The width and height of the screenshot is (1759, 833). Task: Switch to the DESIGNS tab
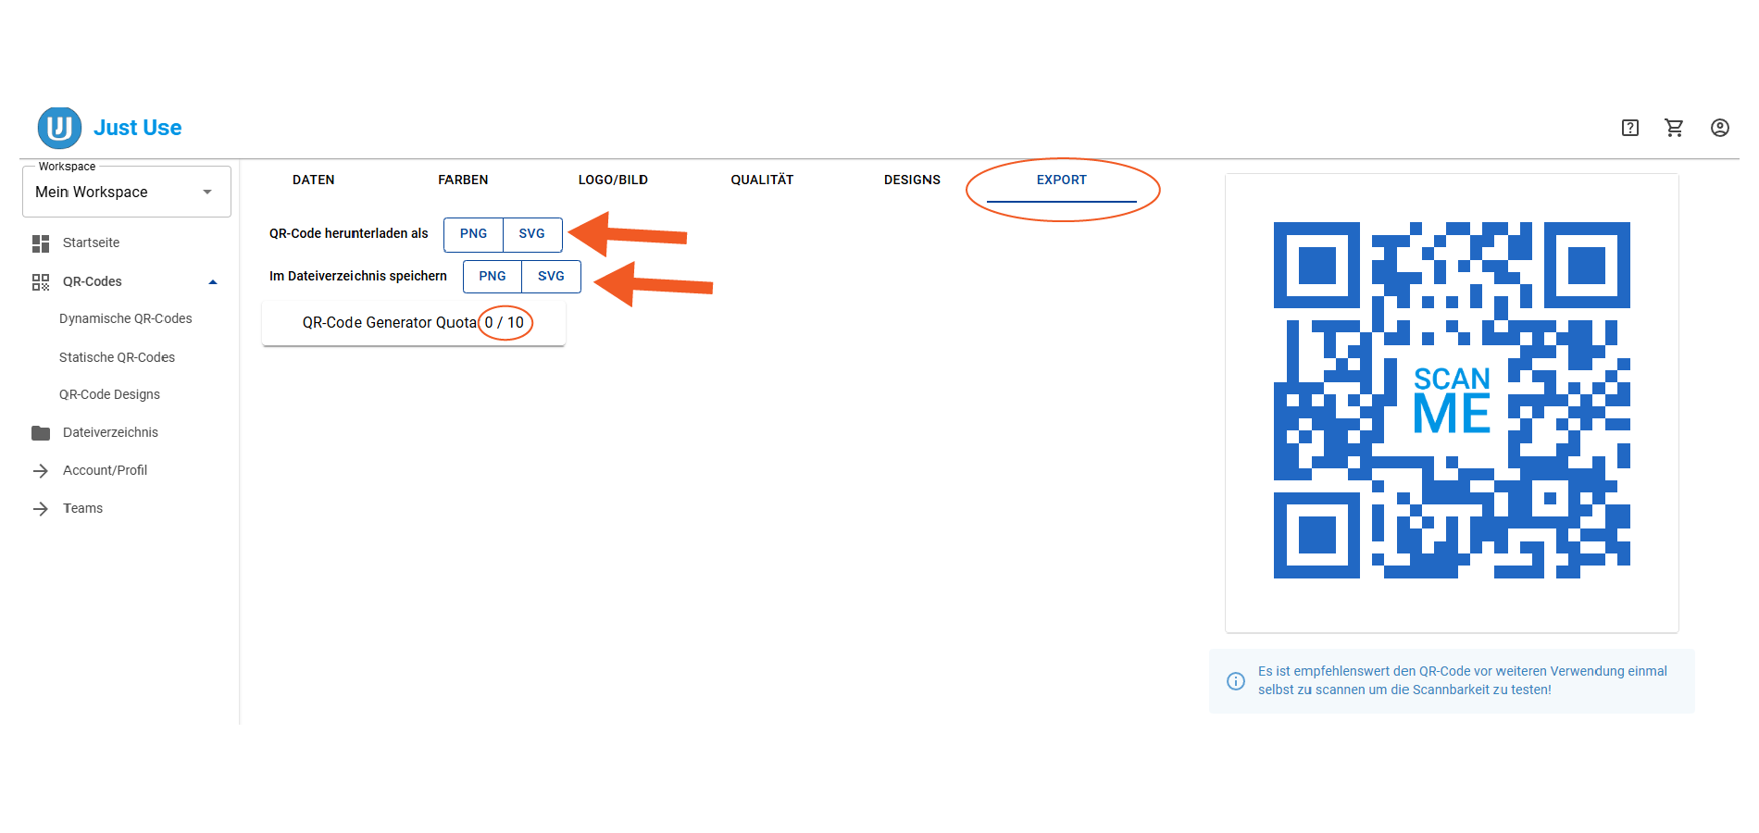coord(912,180)
